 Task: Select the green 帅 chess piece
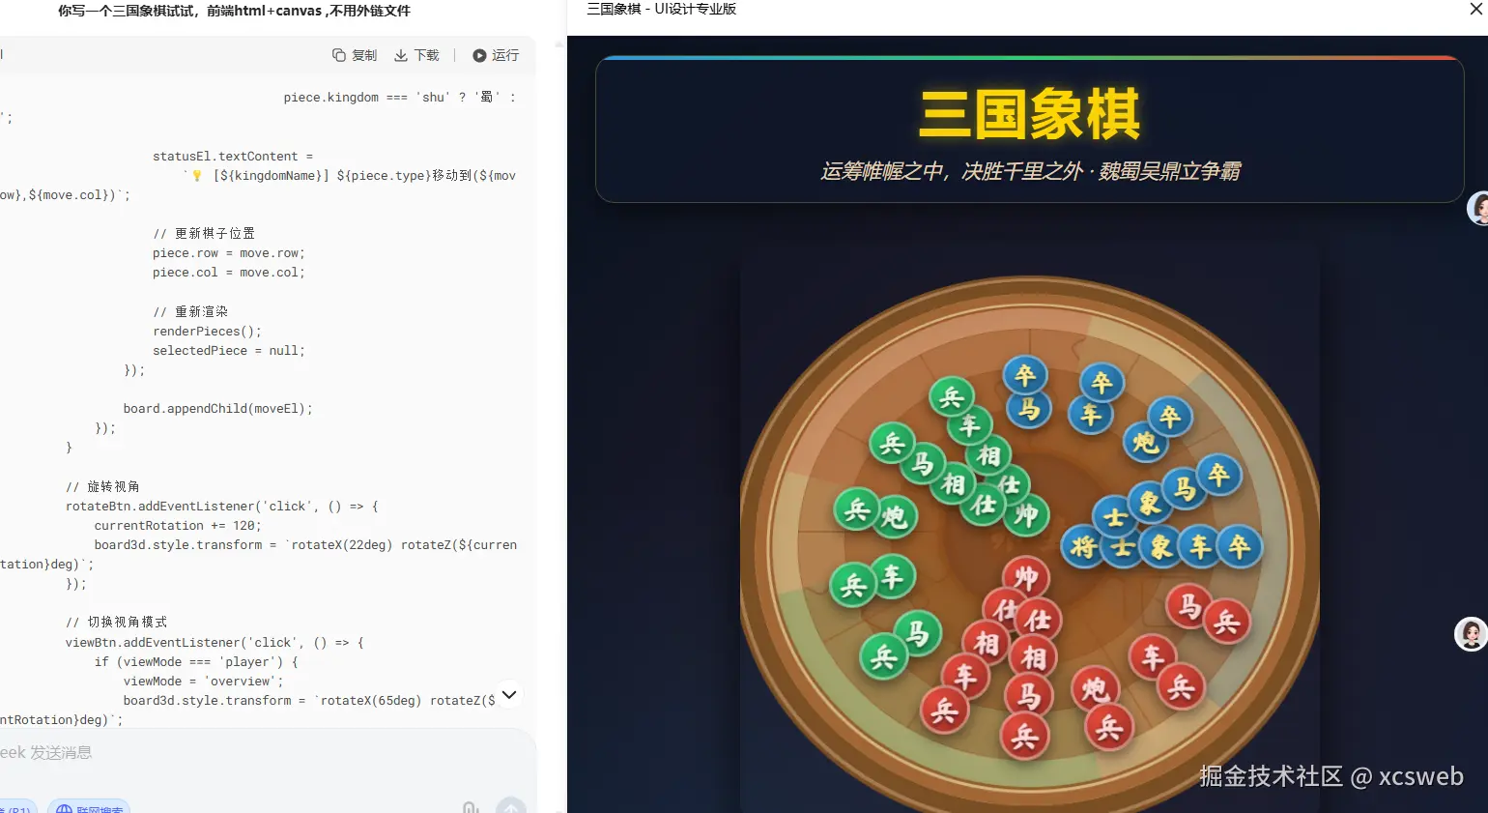tap(1026, 514)
